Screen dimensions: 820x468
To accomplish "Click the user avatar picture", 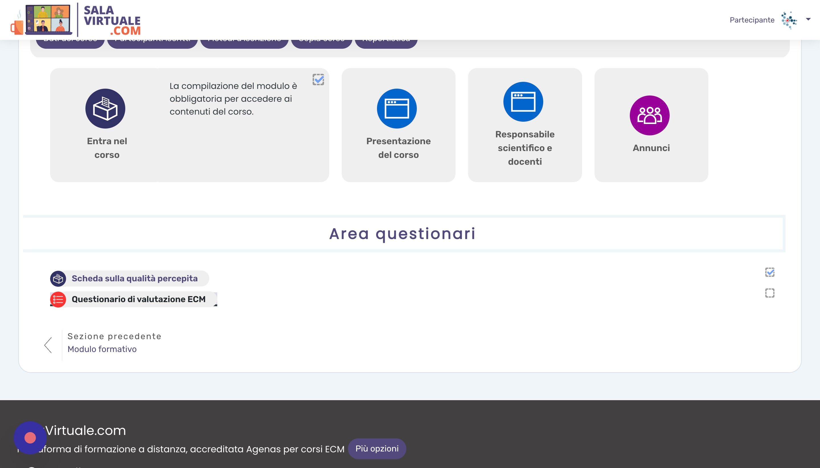I will coord(789,20).
